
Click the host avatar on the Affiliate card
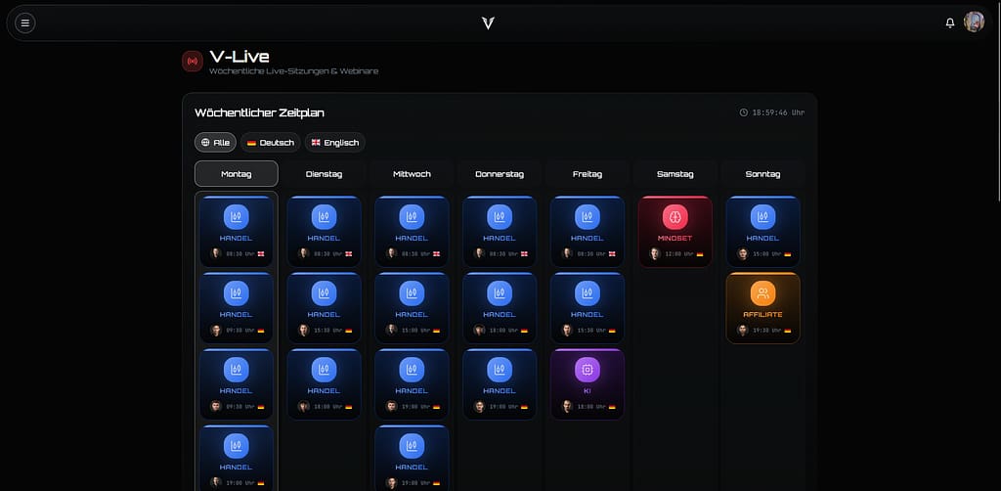[x=743, y=330]
